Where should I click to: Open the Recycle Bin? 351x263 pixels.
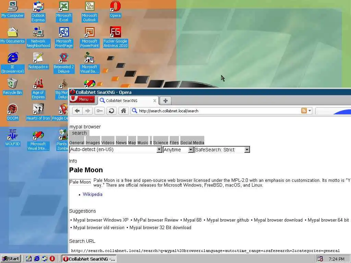pyautogui.click(x=13, y=87)
